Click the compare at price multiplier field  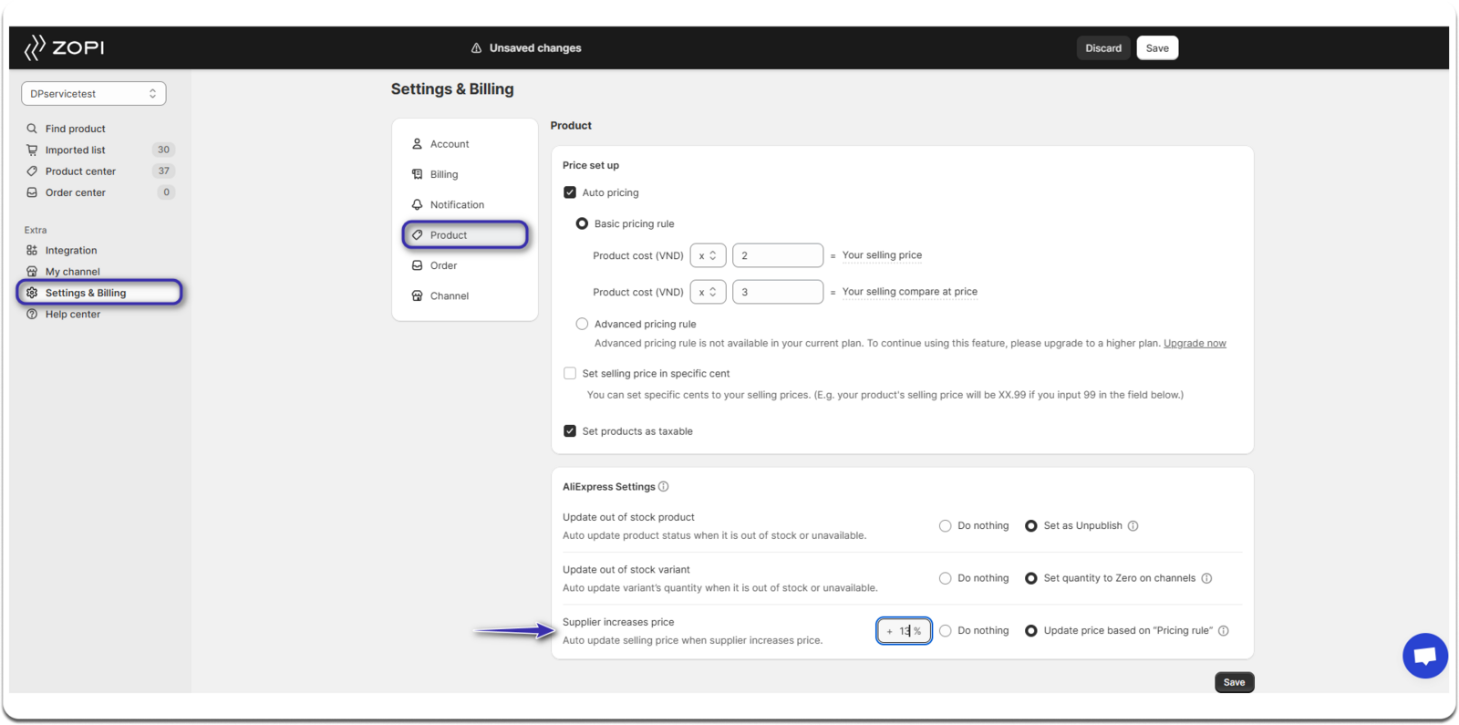[778, 292]
